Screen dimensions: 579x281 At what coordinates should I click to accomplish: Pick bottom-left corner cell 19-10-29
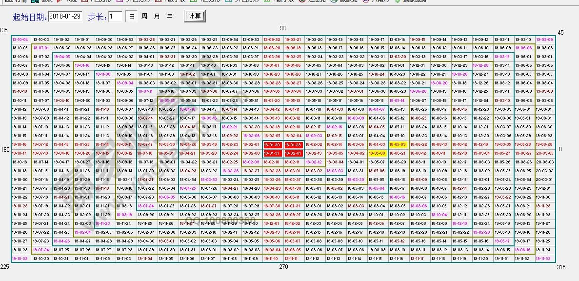pyautogui.click(x=20, y=259)
